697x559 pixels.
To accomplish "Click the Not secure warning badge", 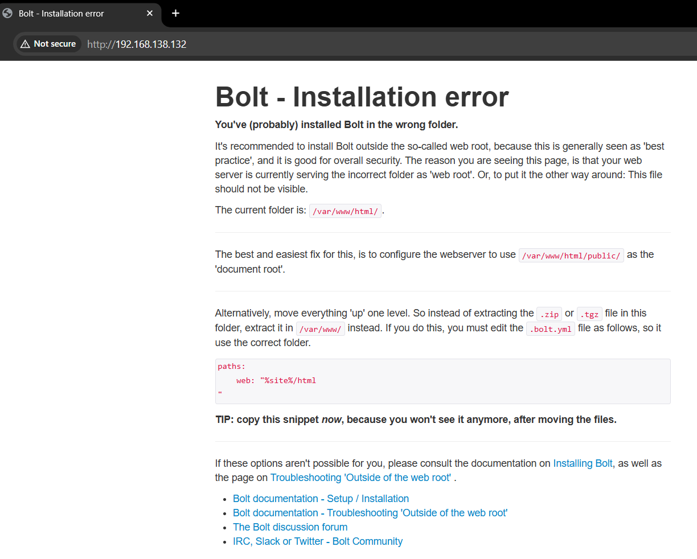I will click(x=48, y=44).
